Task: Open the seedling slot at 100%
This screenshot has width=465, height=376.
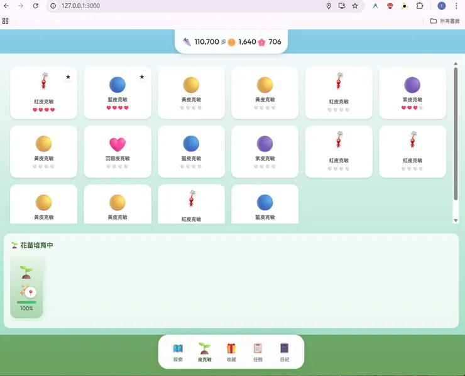Action: click(x=26, y=287)
